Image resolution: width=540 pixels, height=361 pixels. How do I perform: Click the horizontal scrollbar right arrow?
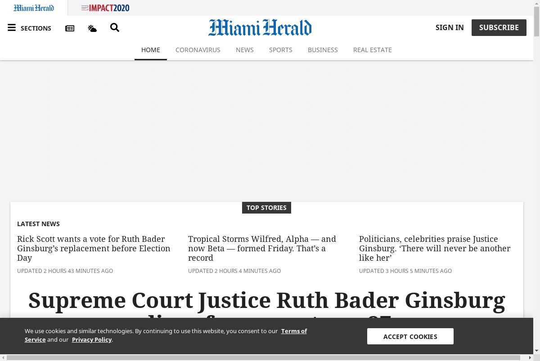point(530,357)
